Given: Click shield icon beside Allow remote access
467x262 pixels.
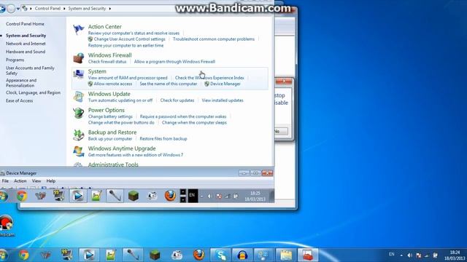Looking at the screenshot, I should click(x=90, y=84).
